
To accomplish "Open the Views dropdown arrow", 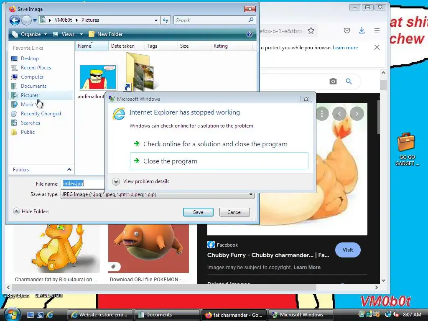I will click(82, 34).
